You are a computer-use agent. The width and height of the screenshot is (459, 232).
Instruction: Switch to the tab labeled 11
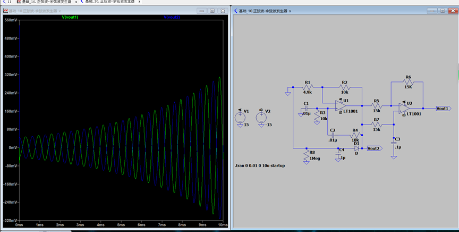click(x=7, y=2)
